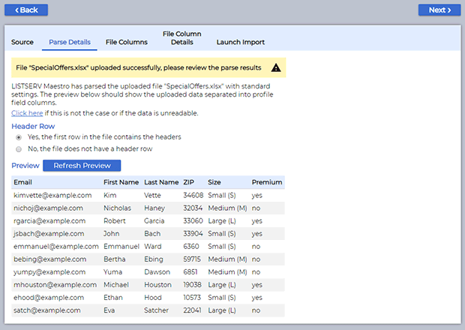
Task: Click the ZIP column header
Action: (188, 182)
